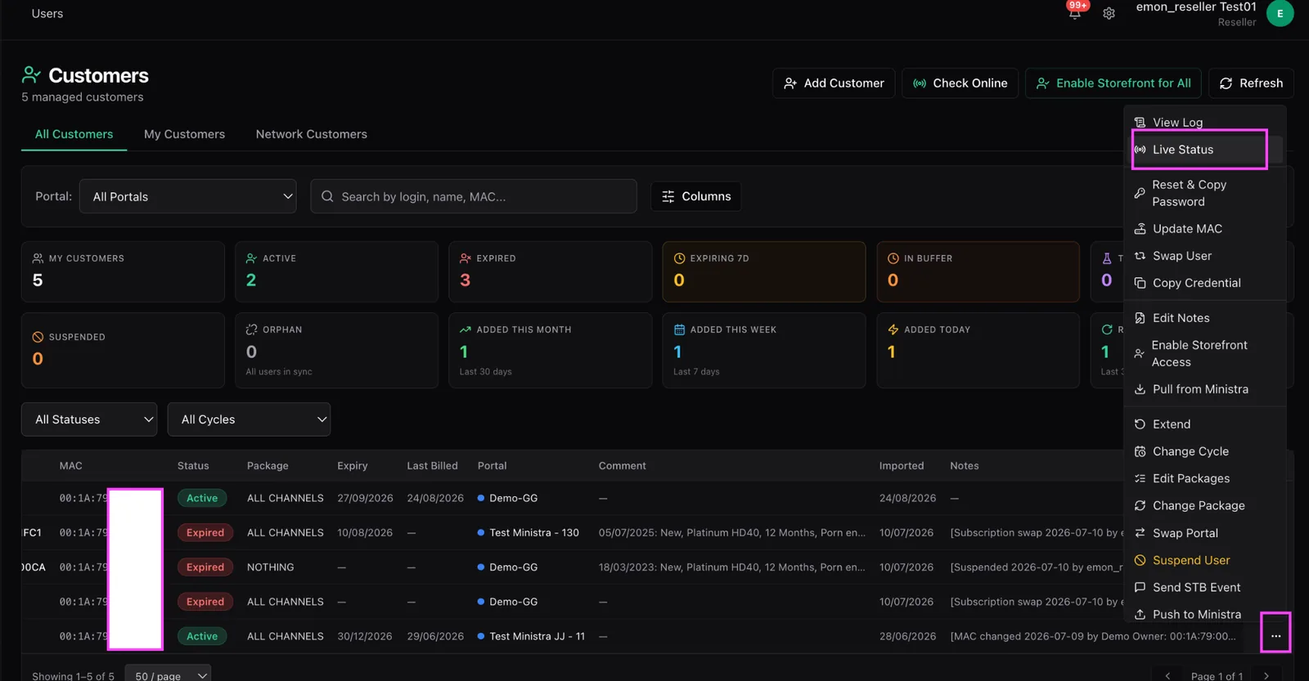Click the Package column header
The width and height of the screenshot is (1309, 681).
coord(268,466)
